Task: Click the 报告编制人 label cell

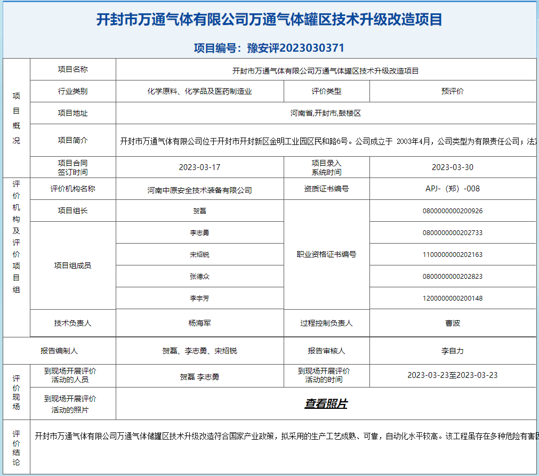Action: (x=59, y=351)
